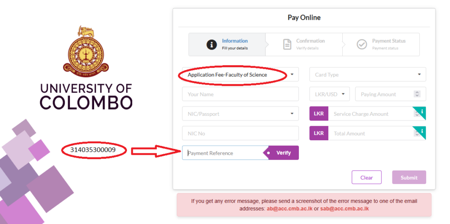The image size is (450, 224).
Task: Open the Payment Status step tab
Action: pos(381,44)
